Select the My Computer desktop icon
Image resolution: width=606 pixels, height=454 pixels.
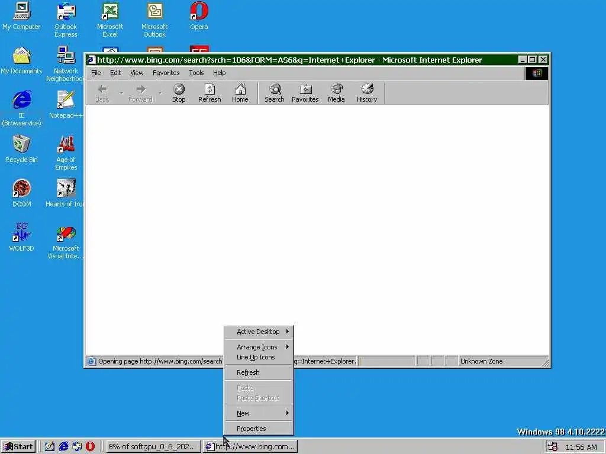(21, 16)
